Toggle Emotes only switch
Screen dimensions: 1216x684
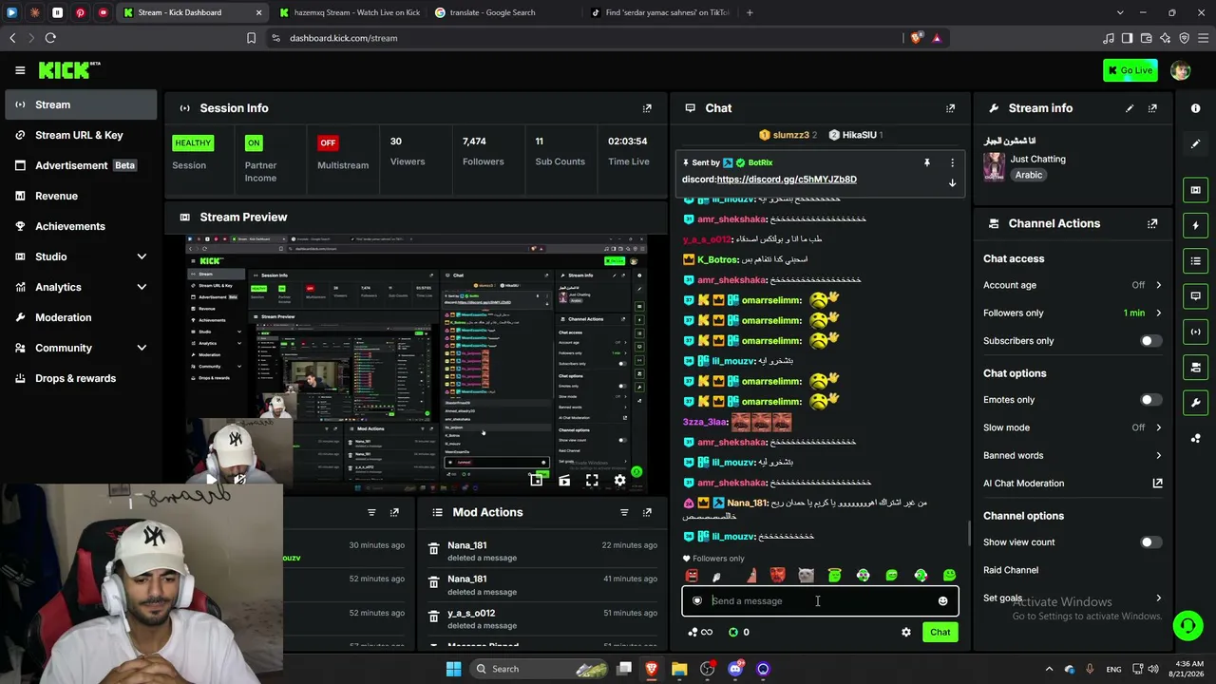(x=1149, y=400)
